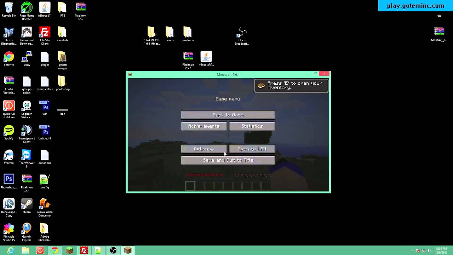This screenshot has height=255, width=453.
Task: Select the wtf PSD file icon
Action: [45, 108]
